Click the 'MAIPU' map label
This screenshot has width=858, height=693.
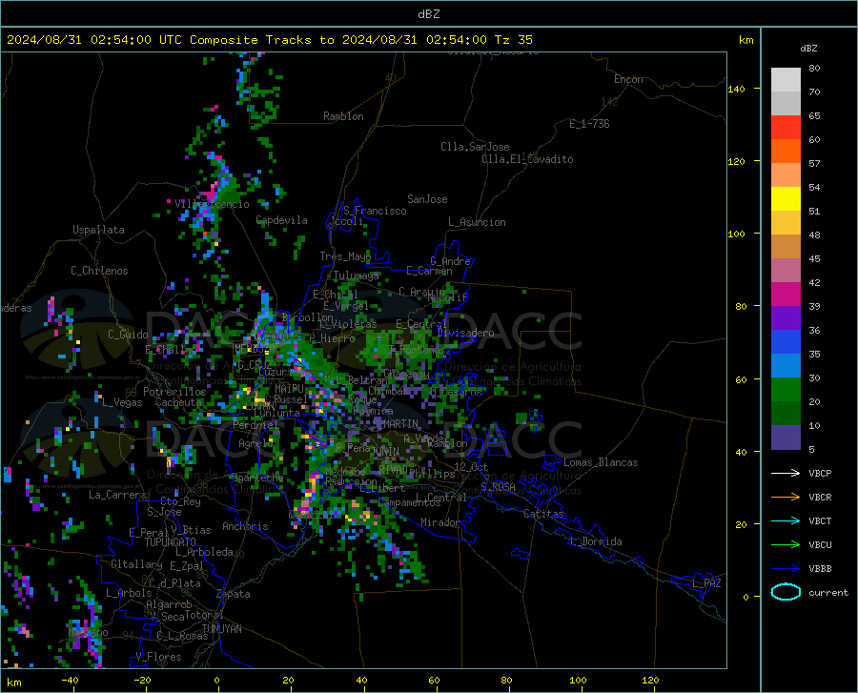pos(289,388)
